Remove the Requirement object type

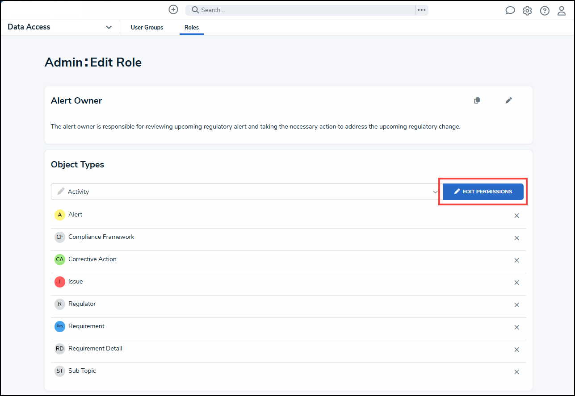[x=516, y=327]
